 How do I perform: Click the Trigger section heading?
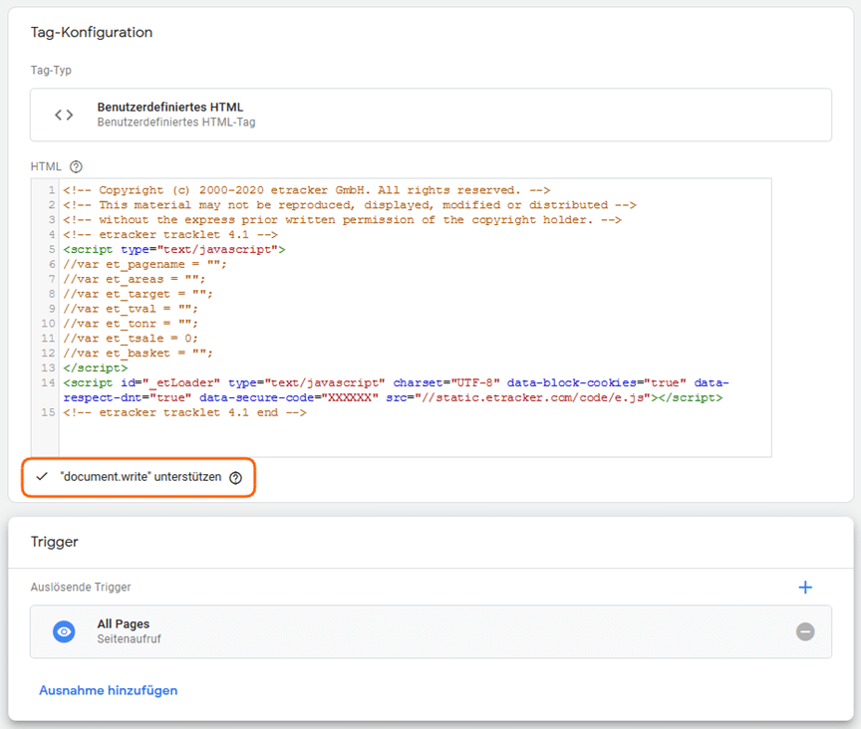(55, 542)
